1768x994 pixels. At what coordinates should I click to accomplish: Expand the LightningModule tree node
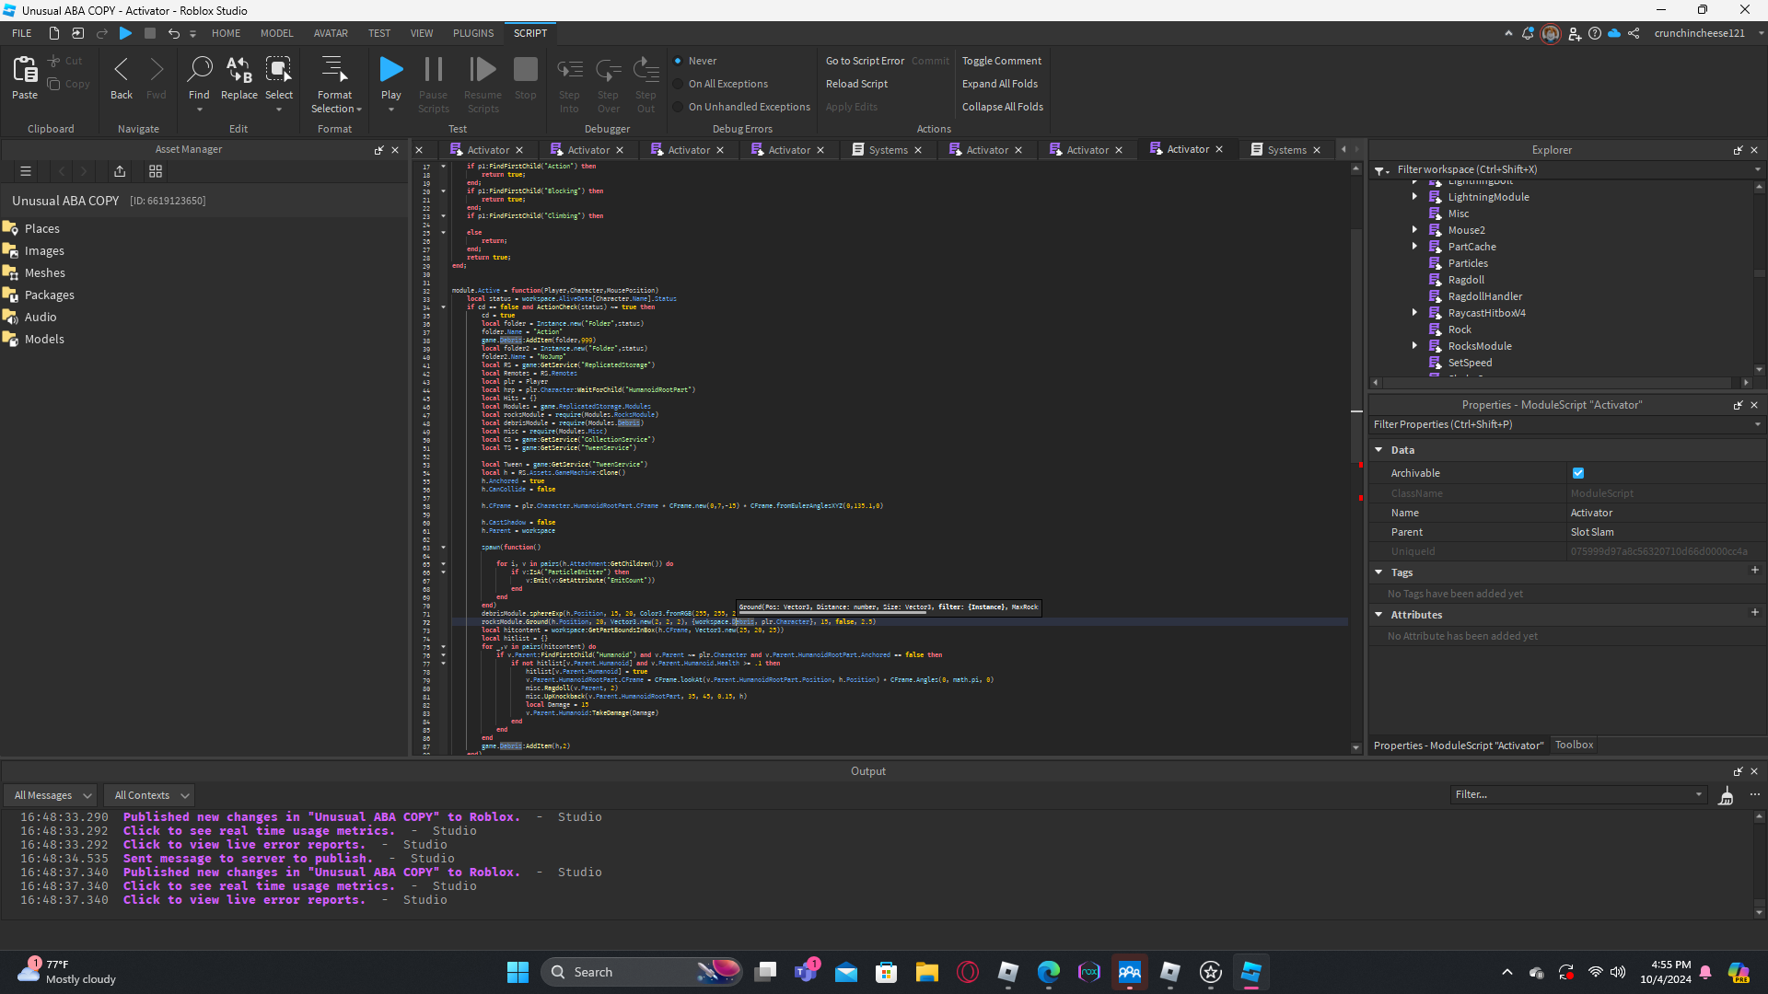tap(1415, 196)
